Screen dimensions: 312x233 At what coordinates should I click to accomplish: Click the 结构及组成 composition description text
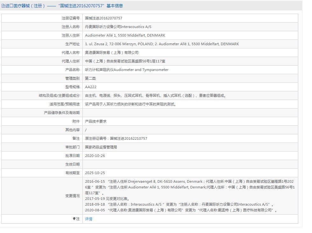pos(156,95)
